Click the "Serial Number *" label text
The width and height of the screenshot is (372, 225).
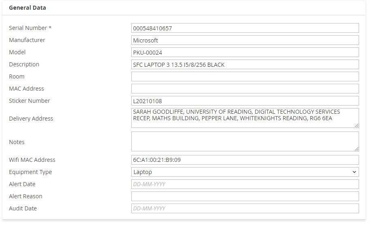[x=30, y=28]
